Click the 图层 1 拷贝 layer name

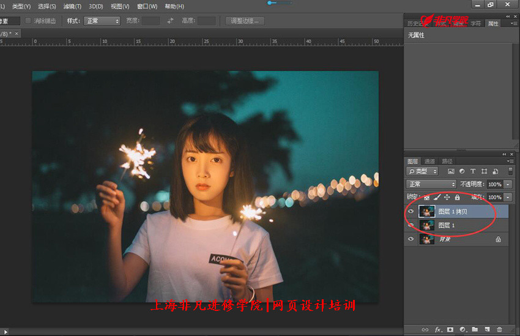(x=453, y=212)
